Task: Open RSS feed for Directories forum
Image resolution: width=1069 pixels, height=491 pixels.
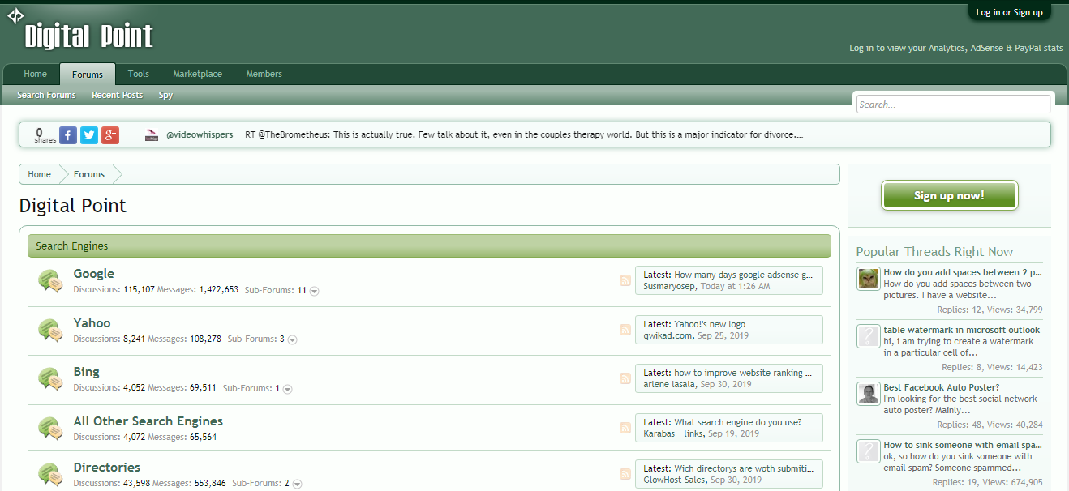Action: [x=625, y=474]
